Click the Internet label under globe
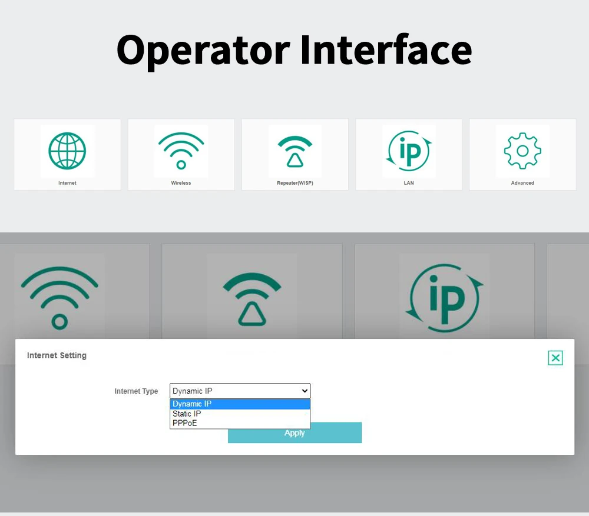The height and width of the screenshot is (516, 589). (x=67, y=183)
